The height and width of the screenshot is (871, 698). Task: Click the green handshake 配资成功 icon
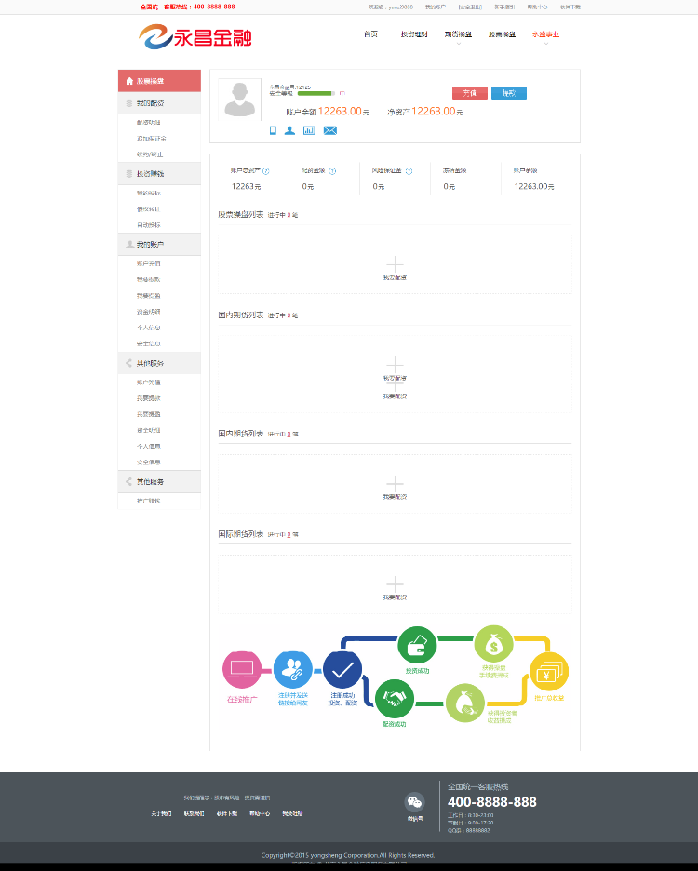[x=395, y=698]
